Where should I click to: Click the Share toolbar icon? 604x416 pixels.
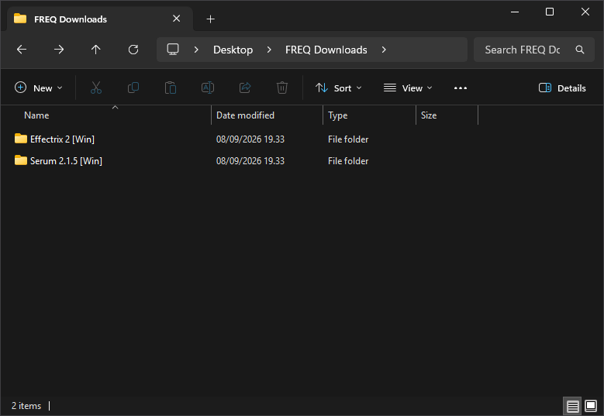245,88
